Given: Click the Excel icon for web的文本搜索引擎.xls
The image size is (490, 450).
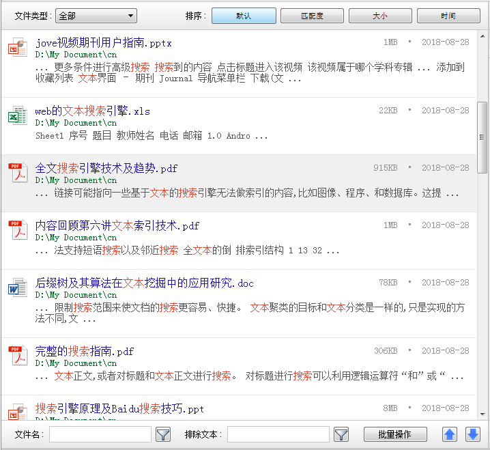Looking at the screenshot, I should click(x=17, y=115).
